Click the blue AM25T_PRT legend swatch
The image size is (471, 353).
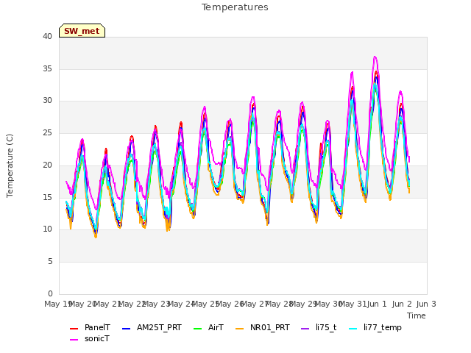pyautogui.click(x=126, y=329)
